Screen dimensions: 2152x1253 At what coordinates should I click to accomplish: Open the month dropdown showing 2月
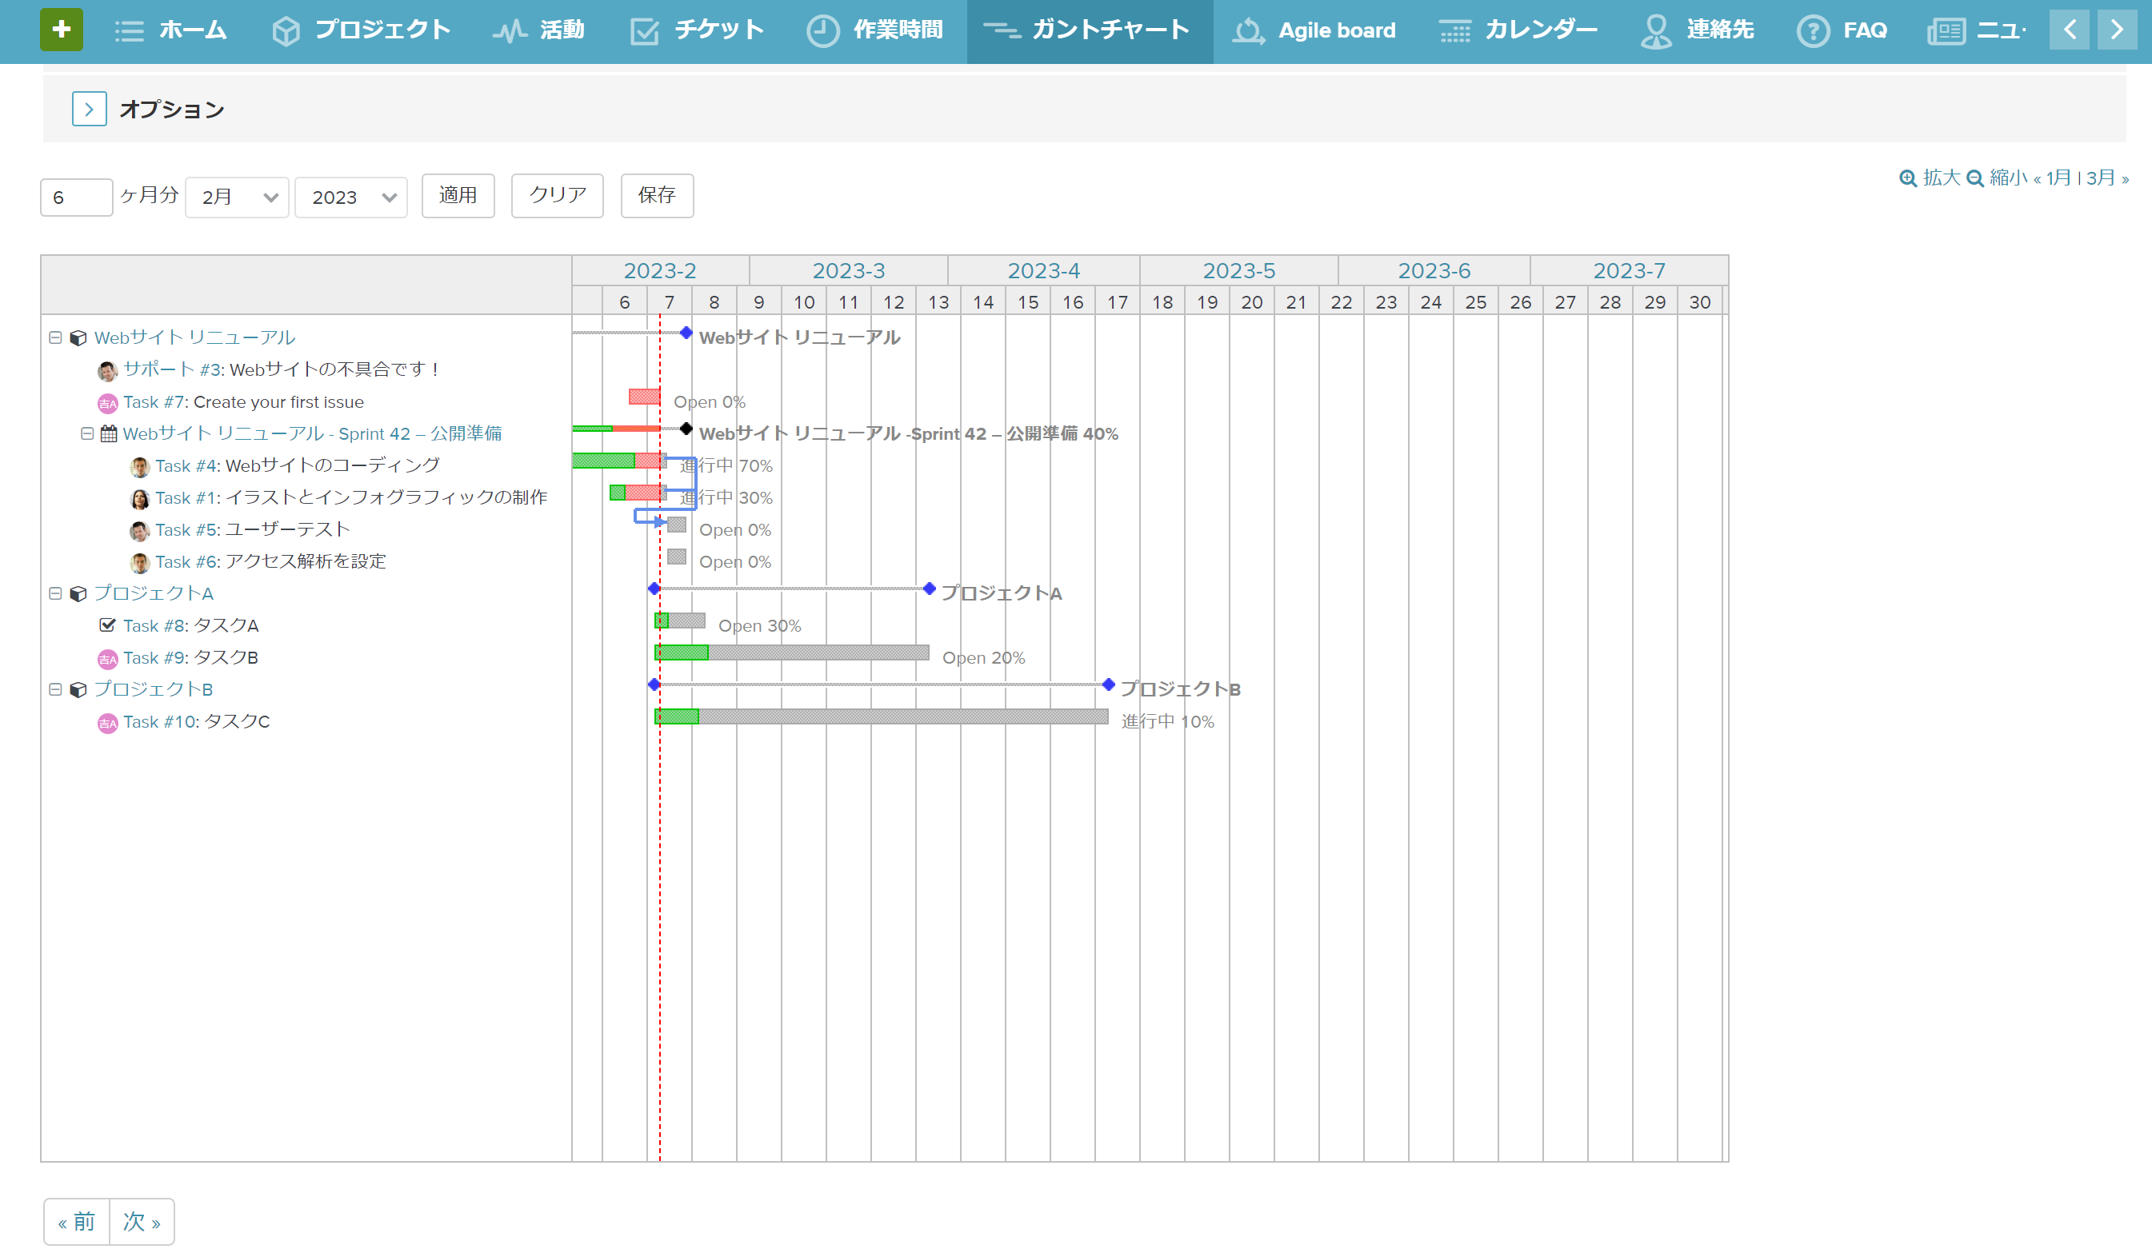[236, 197]
